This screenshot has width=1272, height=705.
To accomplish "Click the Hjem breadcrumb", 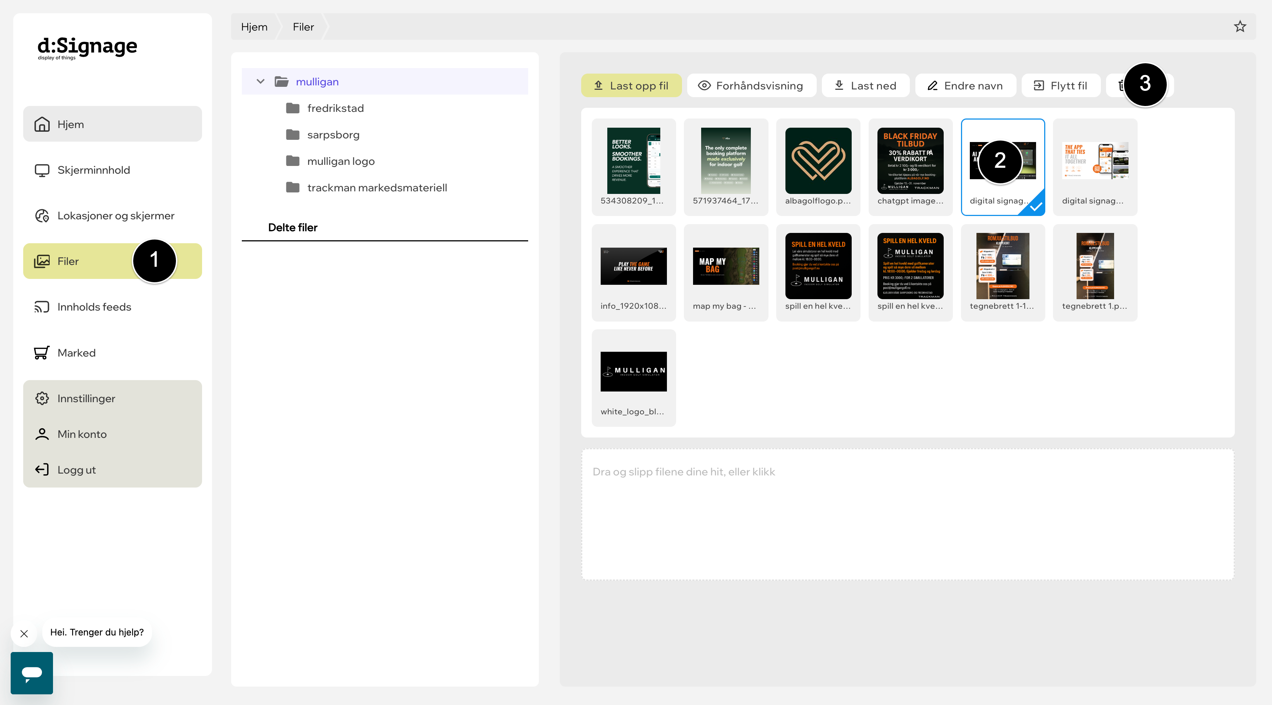I will click(x=254, y=26).
